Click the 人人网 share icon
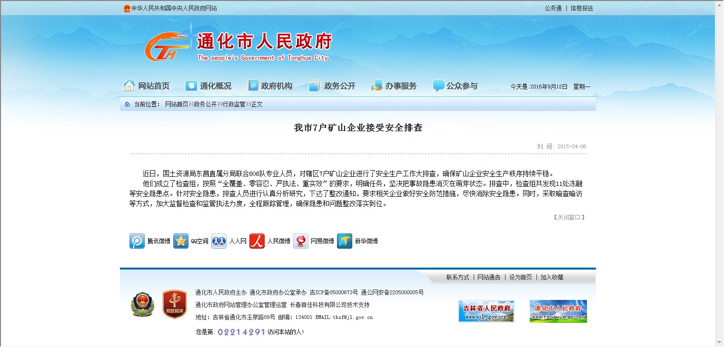 (x=219, y=241)
